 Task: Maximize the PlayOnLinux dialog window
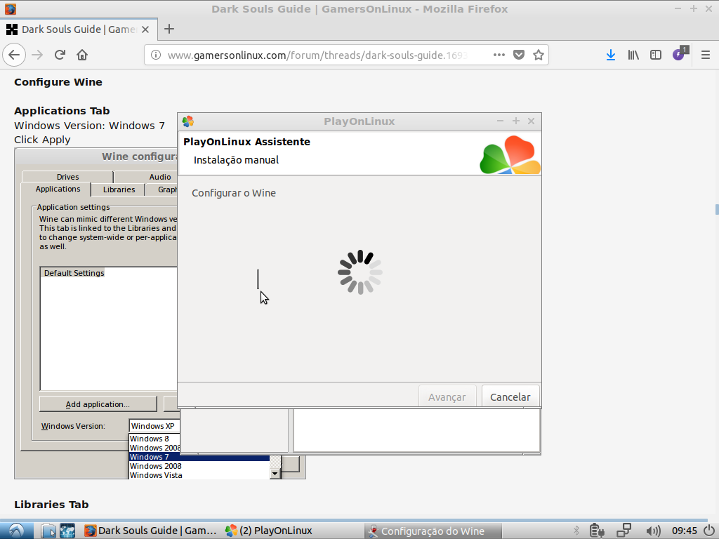(x=516, y=121)
